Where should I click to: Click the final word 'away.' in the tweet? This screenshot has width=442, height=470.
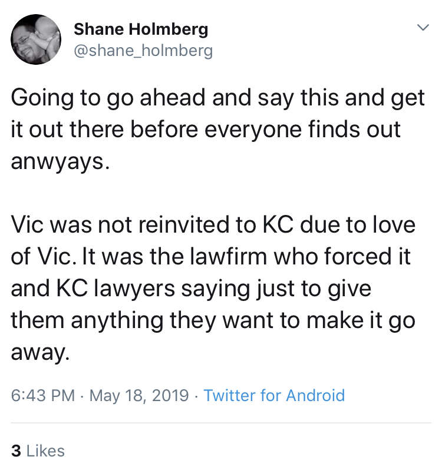click(40, 352)
